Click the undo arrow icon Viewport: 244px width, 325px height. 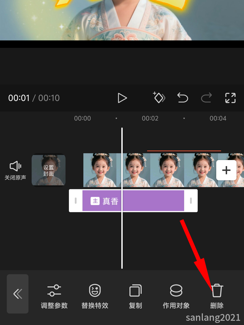pyautogui.click(x=182, y=98)
